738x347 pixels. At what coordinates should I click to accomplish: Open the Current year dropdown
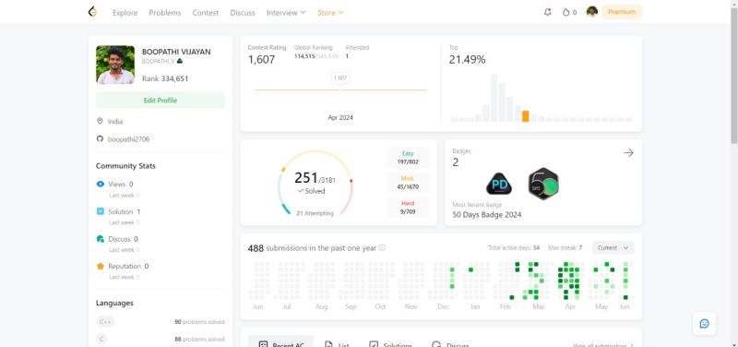click(613, 247)
